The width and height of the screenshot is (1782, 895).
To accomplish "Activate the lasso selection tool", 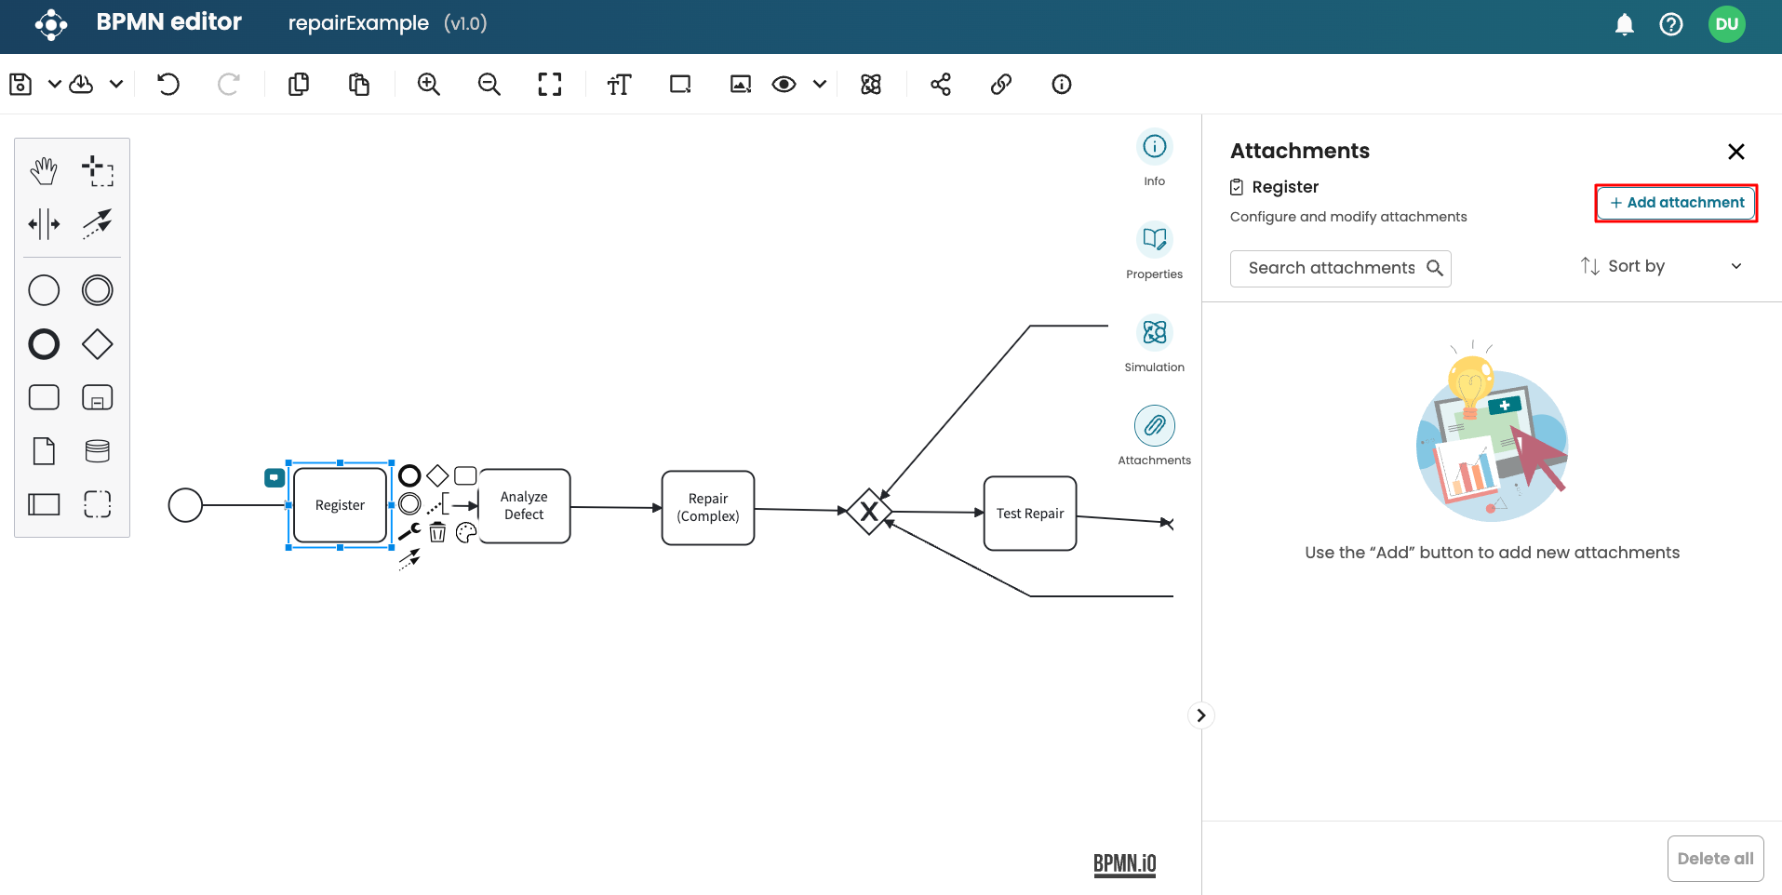I will tap(98, 171).
